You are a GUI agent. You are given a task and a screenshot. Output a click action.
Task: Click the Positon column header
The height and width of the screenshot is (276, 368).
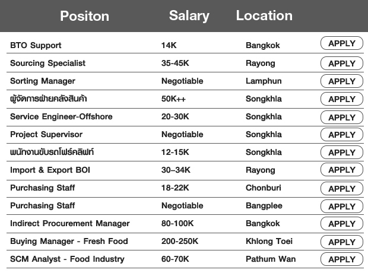(x=84, y=16)
